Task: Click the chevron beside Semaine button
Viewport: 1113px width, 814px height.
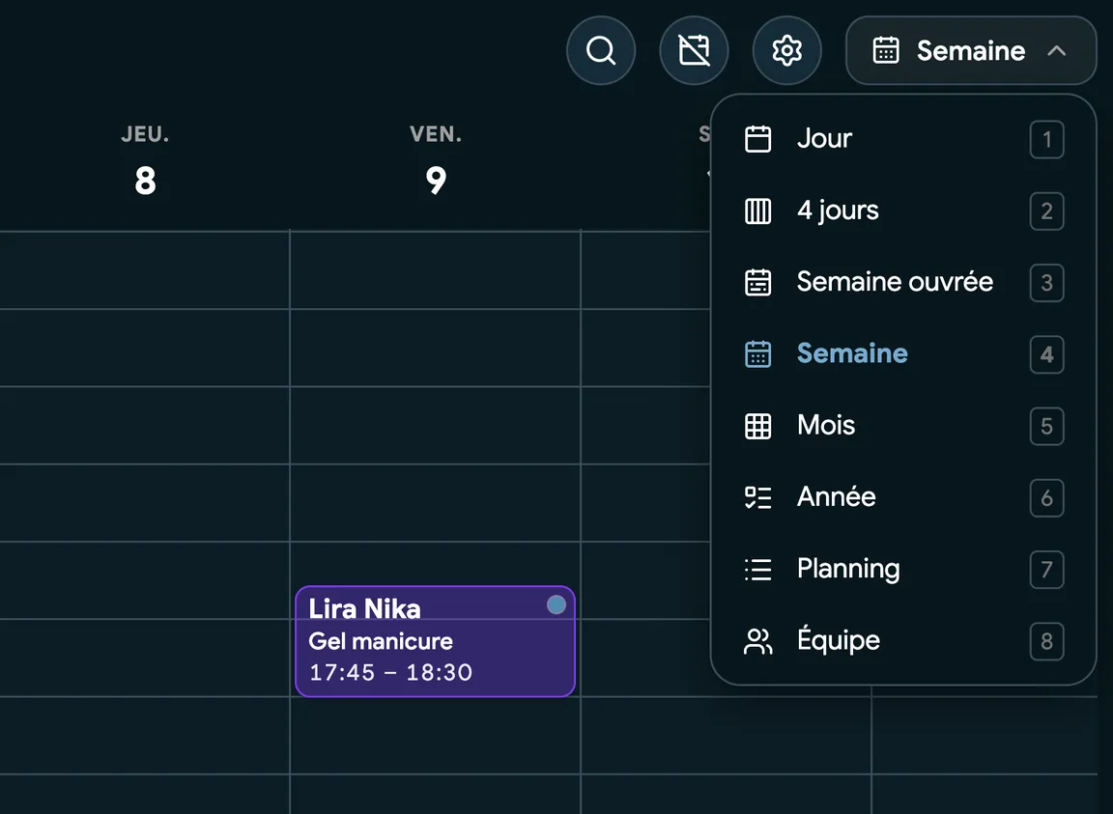Action: (x=1056, y=51)
